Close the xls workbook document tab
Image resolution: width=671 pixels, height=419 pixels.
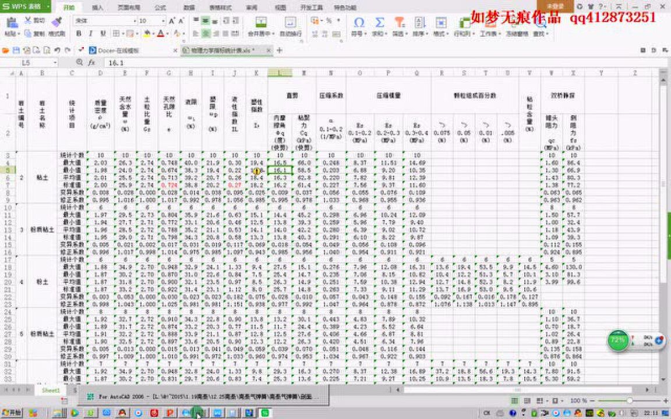click(269, 51)
